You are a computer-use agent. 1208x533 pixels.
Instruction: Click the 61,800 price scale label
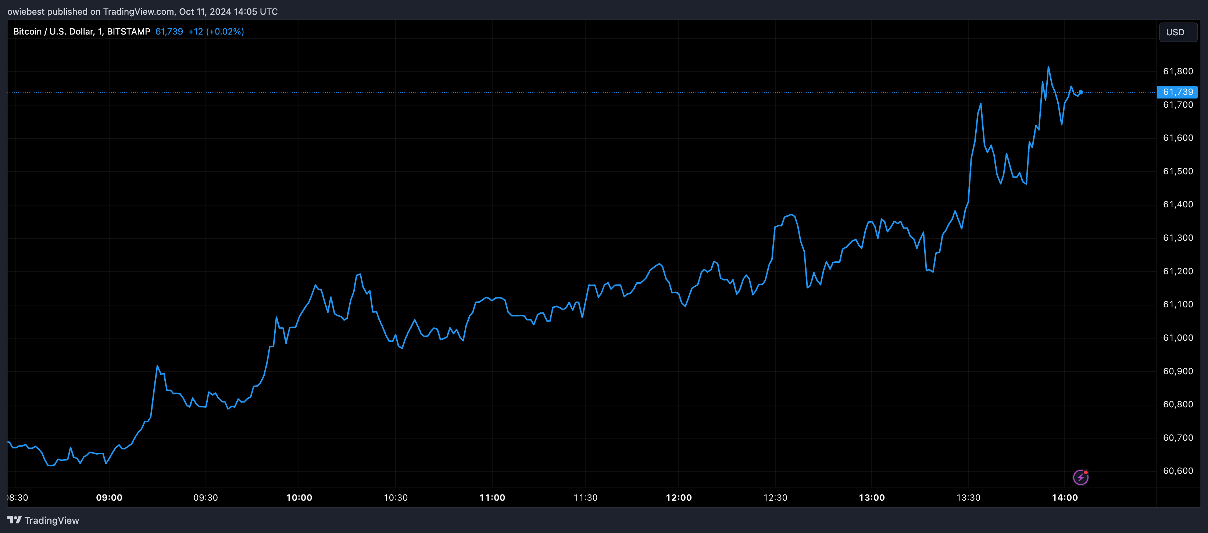[1177, 71]
